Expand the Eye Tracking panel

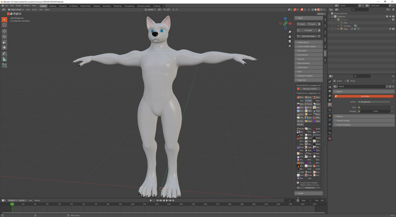pyautogui.click(x=309, y=55)
